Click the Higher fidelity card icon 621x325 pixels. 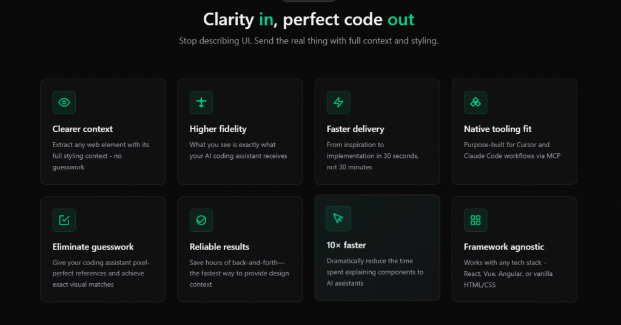tap(201, 102)
